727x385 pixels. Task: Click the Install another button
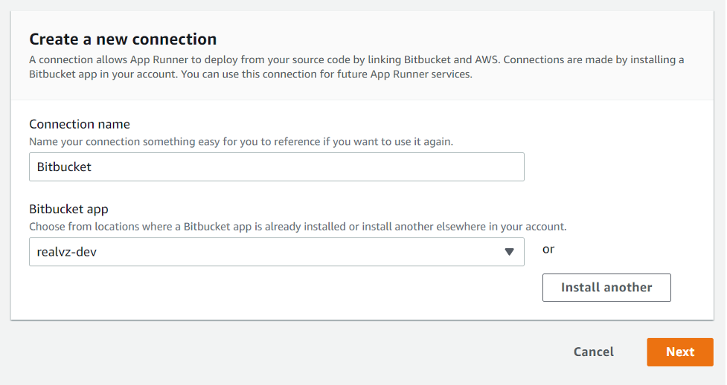[606, 288]
